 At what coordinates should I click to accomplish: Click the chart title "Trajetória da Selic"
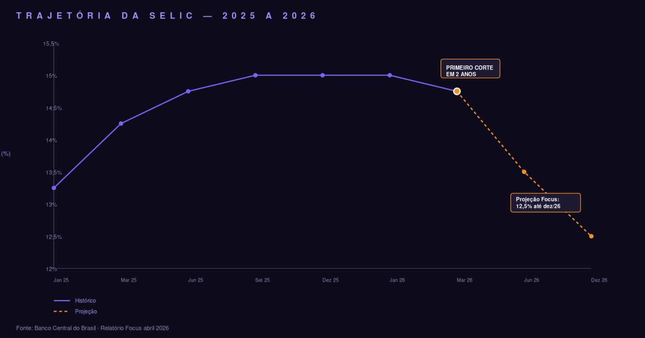coord(166,16)
